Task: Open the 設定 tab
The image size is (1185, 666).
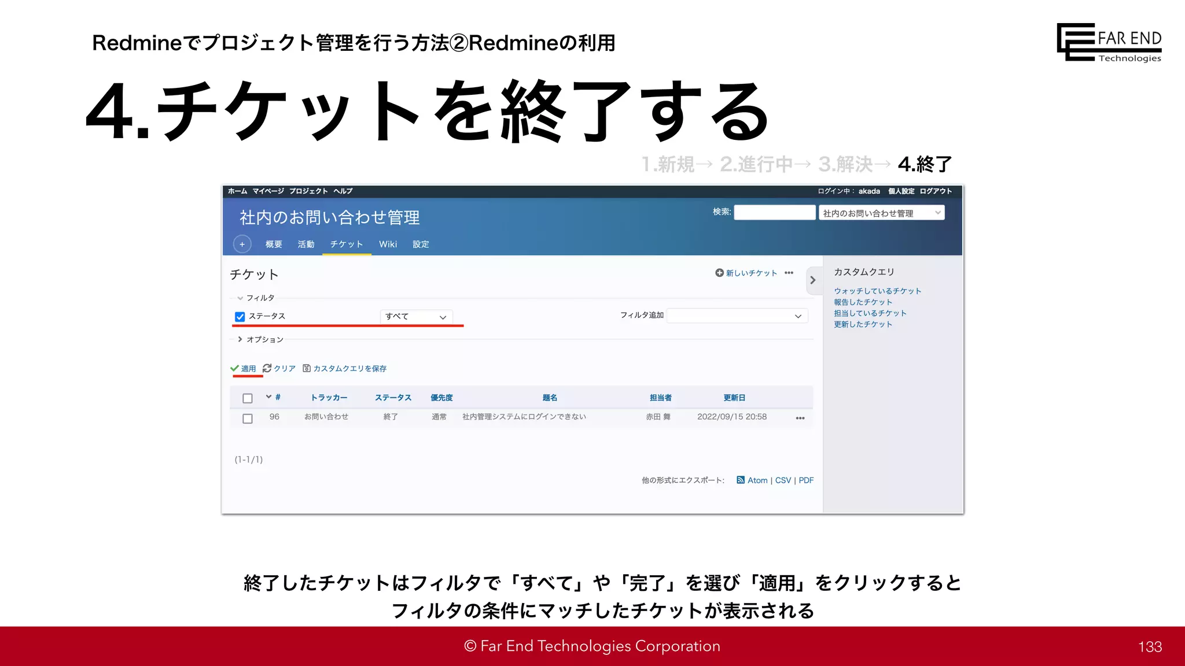Action: coord(421,244)
